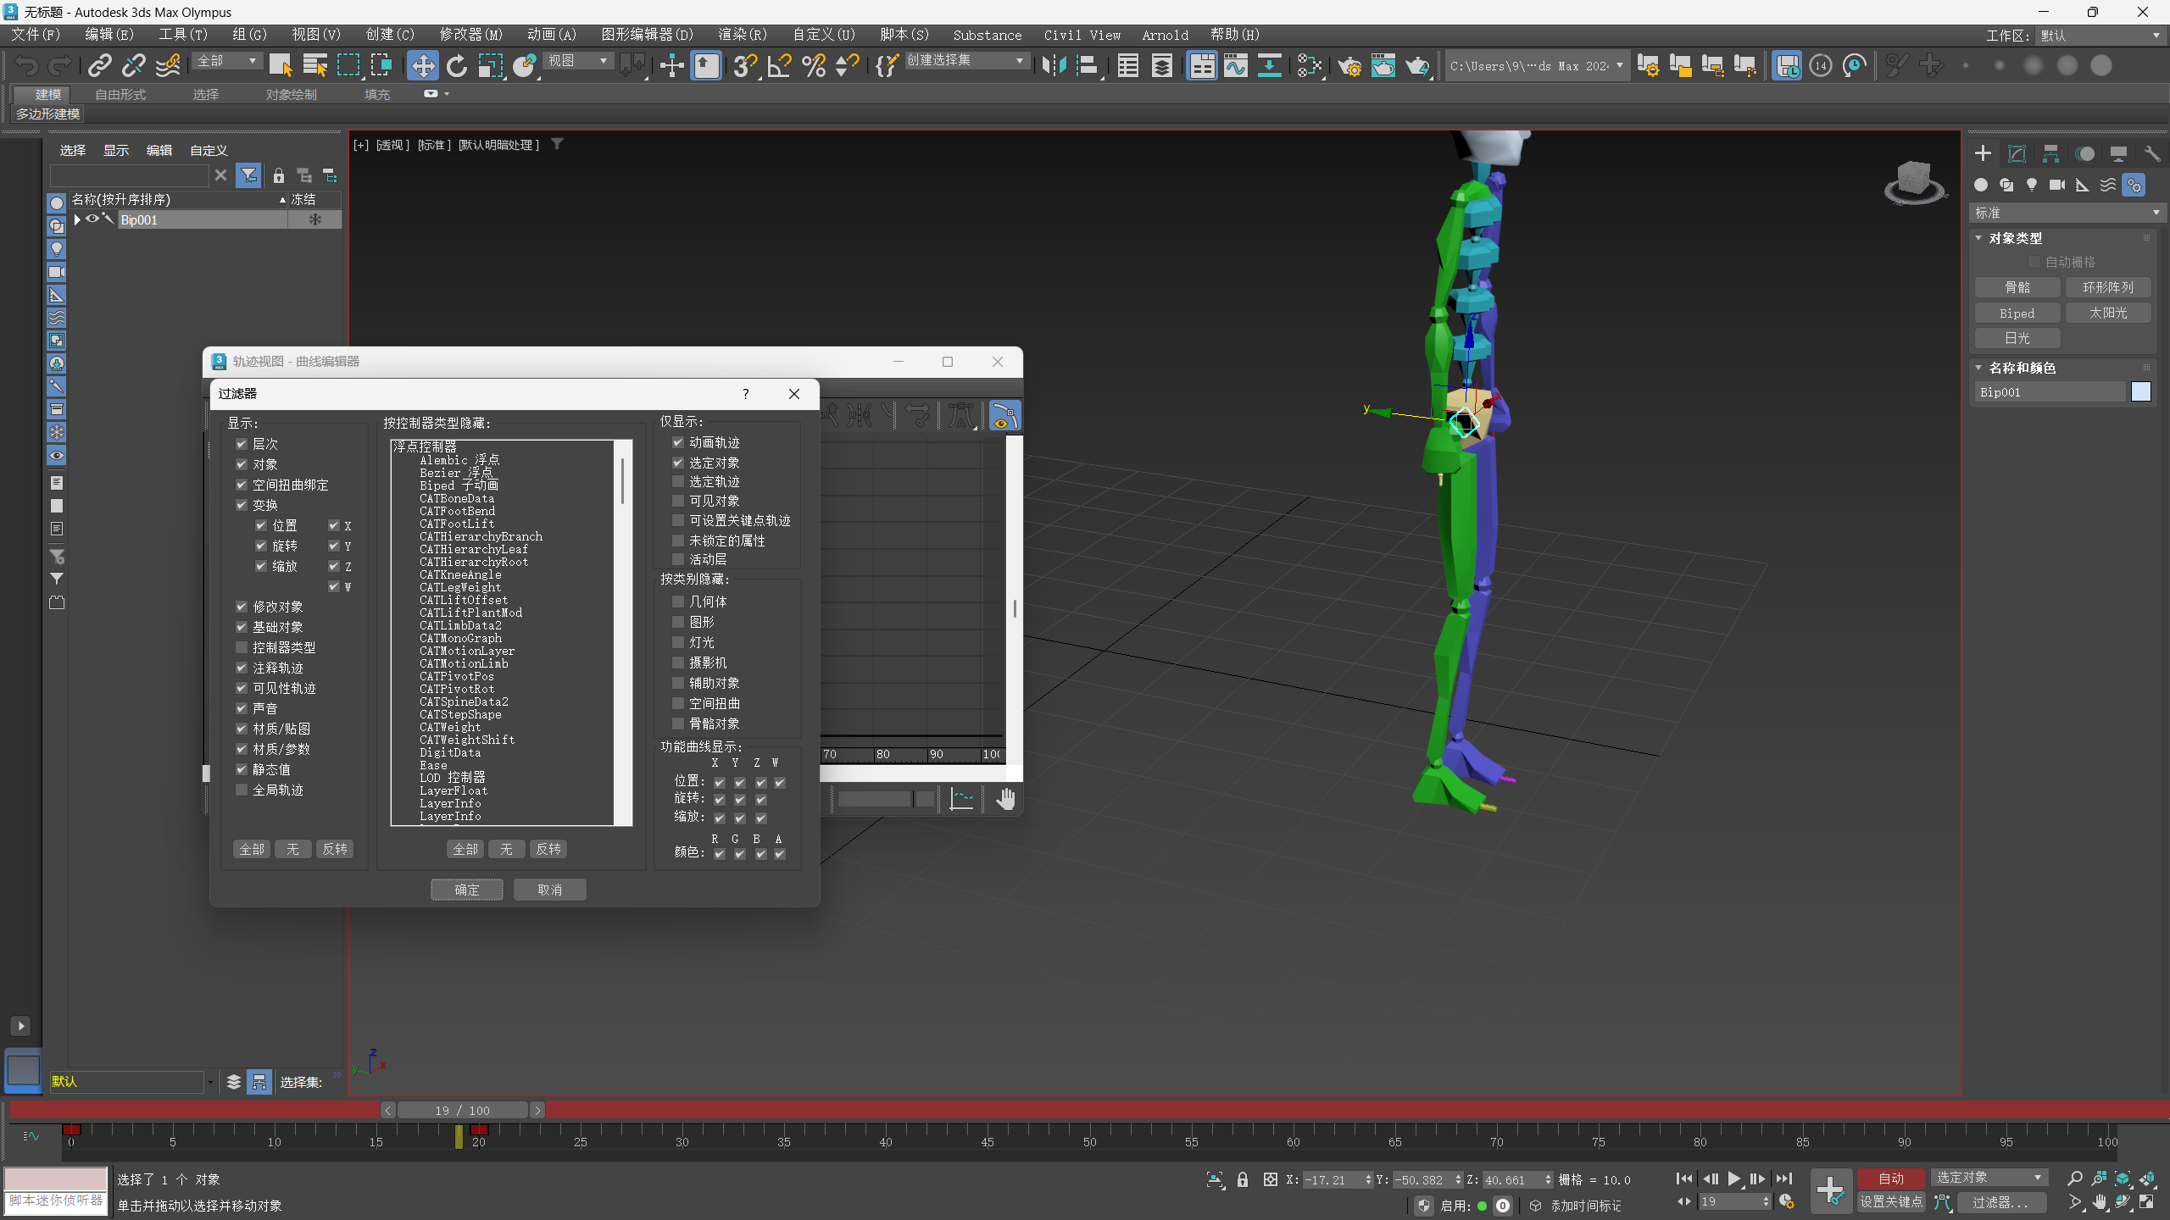Activate the Select and Move tool
Screen dimensions: 2170x1220
(422, 65)
